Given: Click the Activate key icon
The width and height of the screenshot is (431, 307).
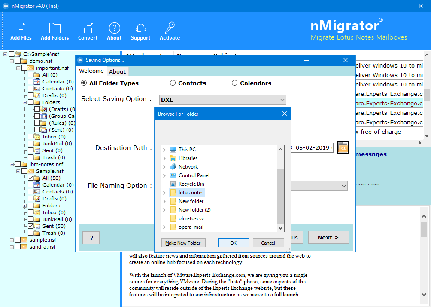Looking at the screenshot, I should click(170, 28).
